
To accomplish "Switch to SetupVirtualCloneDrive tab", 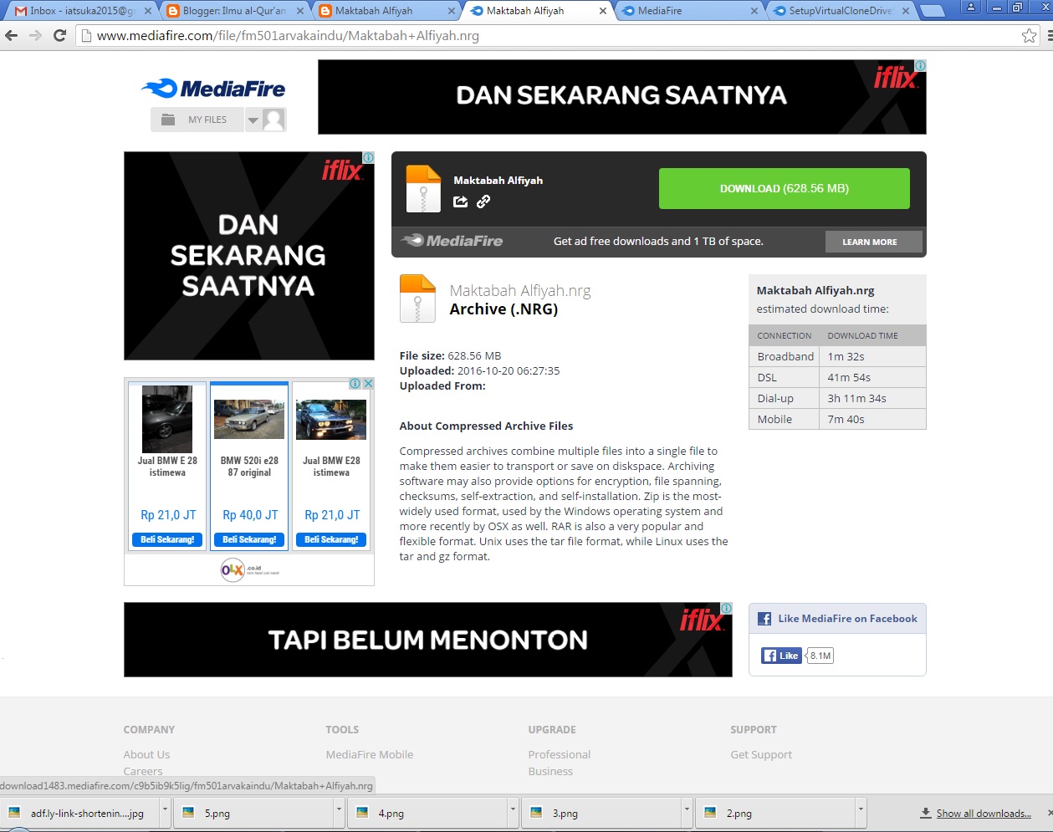I will (x=839, y=11).
